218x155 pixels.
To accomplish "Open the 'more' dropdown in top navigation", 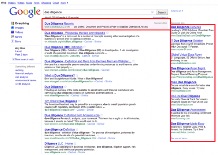I will point(64,3).
